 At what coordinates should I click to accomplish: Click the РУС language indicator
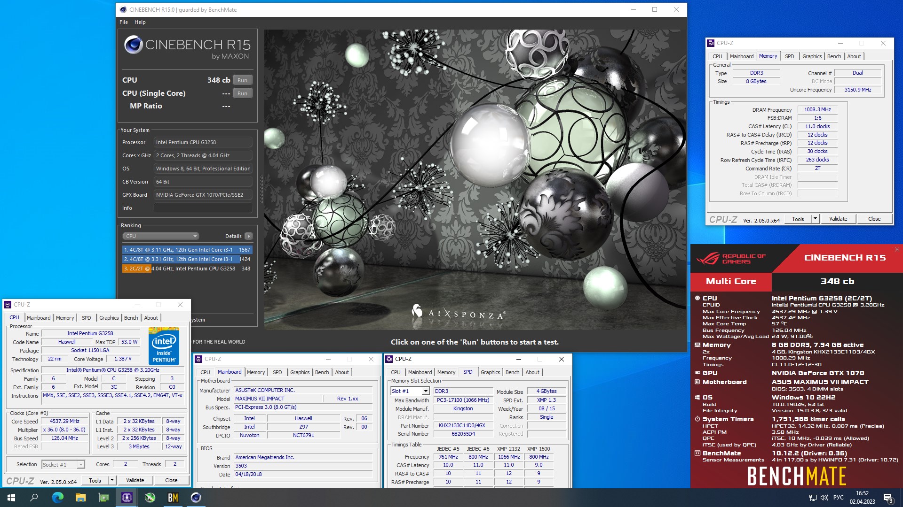pos(839,498)
